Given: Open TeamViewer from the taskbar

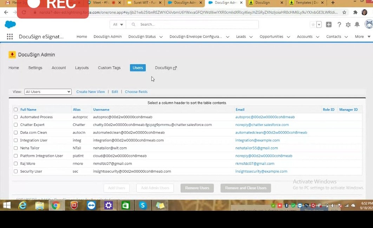Looking at the screenshot, I should [x=91, y=205].
